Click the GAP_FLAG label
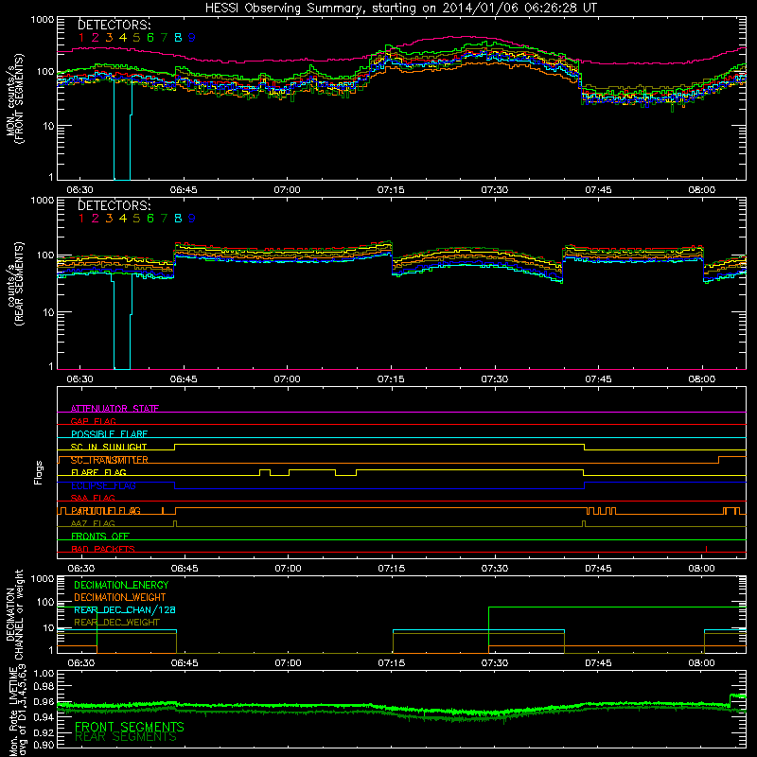Screen dimensions: 757x757 click(x=94, y=421)
